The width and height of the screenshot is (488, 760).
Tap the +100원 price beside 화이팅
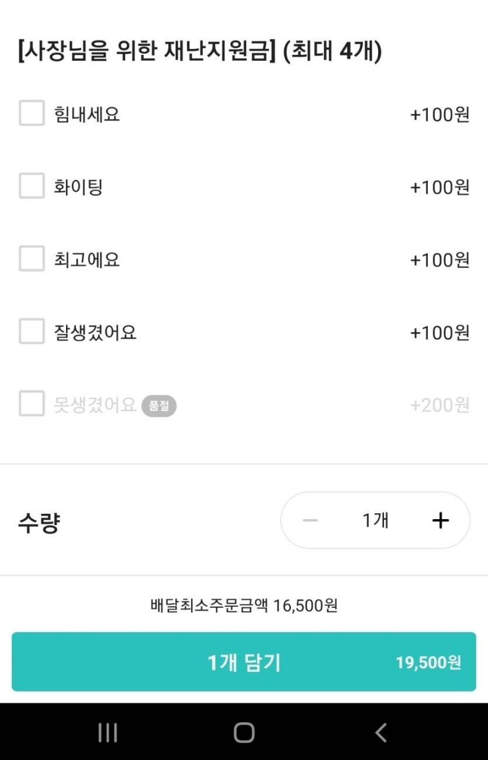point(439,188)
